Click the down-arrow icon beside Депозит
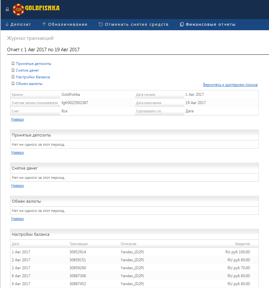Viewport: 269px width, 288px height. 7,25
